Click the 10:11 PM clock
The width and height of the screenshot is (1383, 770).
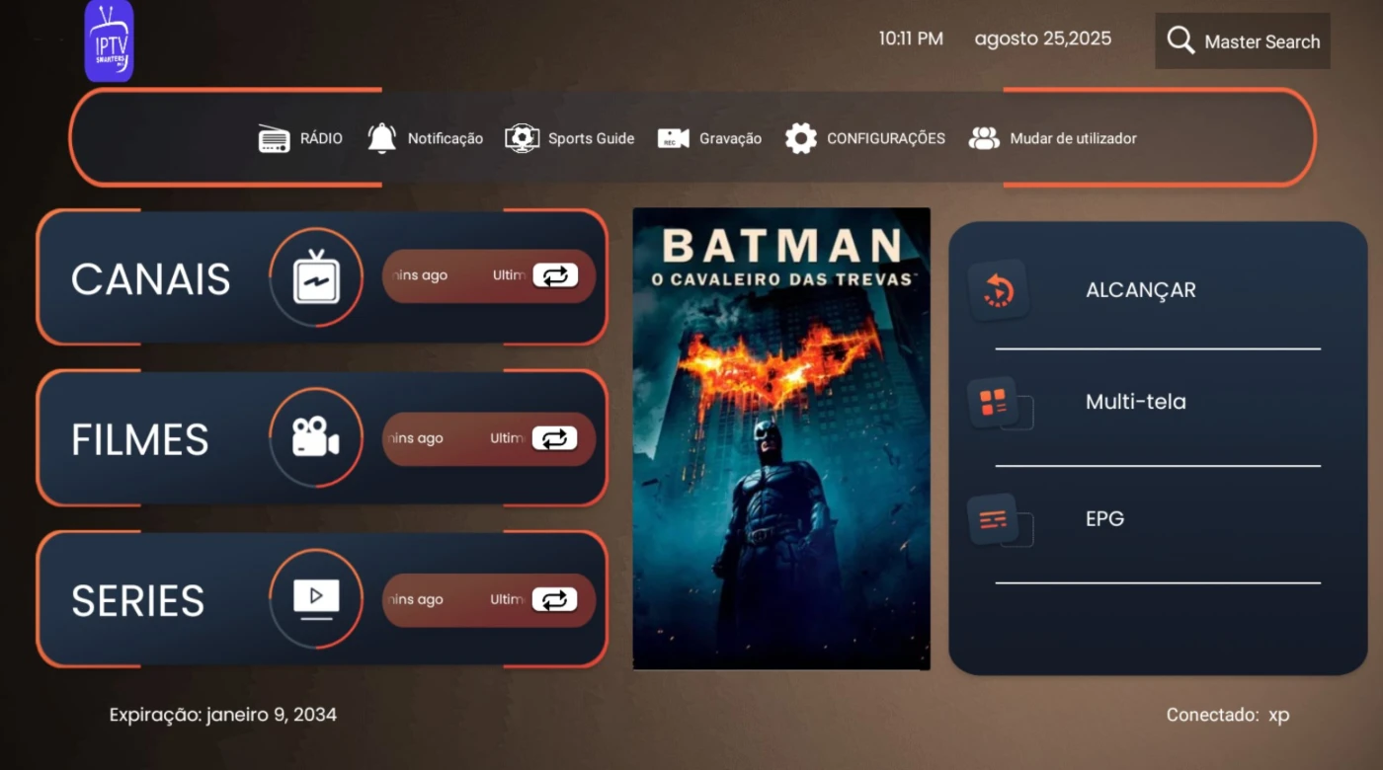point(911,38)
